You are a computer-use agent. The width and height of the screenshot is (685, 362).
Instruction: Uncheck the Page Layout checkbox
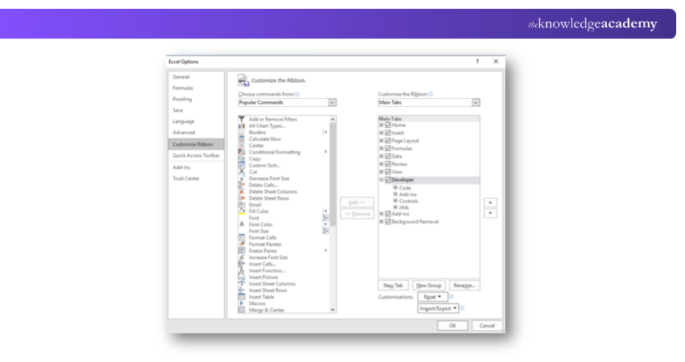388,141
